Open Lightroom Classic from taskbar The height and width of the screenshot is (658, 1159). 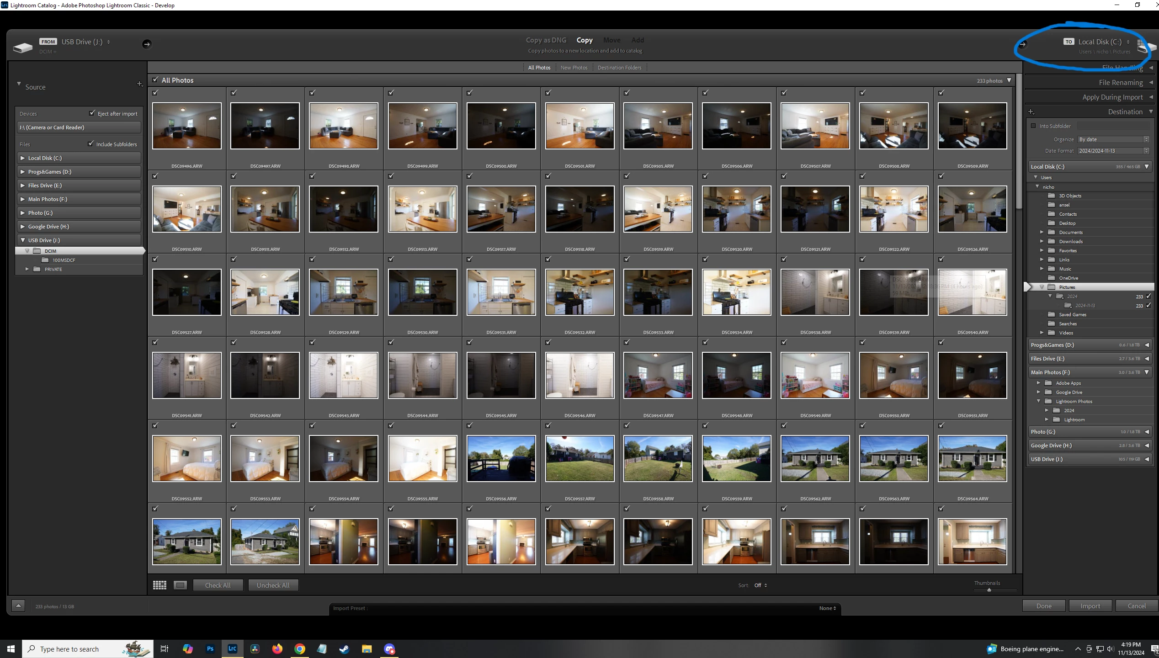click(x=232, y=649)
